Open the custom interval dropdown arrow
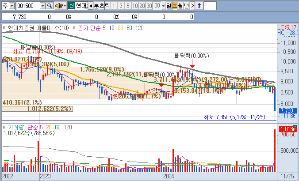299x181 pixels. click(163, 6)
